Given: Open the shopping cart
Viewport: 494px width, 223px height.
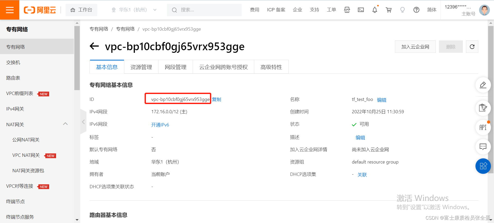Looking at the screenshot, I should coord(389,10).
